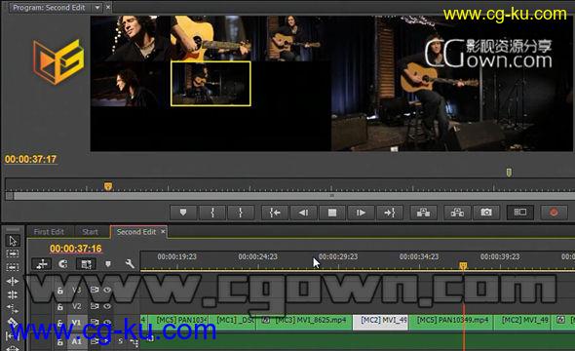The width and height of the screenshot is (575, 351).
Task: Select top-left close-up camera angle
Action: (x=131, y=38)
